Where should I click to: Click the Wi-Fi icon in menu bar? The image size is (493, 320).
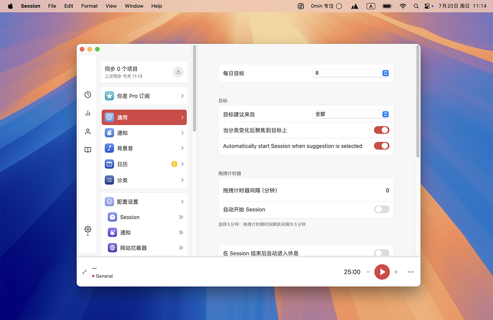tap(403, 6)
